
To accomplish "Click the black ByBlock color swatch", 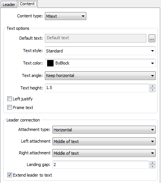I will pos(50,63).
